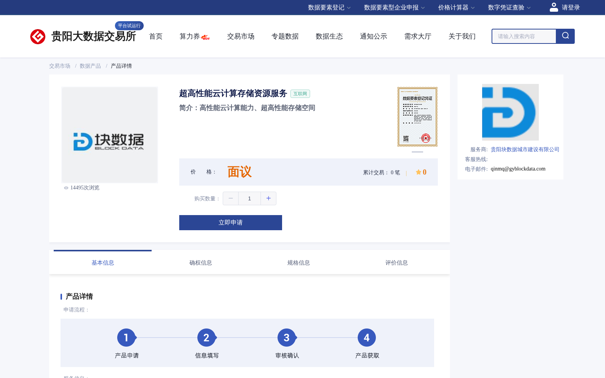Open 通知公示 navigation item
The width and height of the screenshot is (605, 378).
point(374,36)
